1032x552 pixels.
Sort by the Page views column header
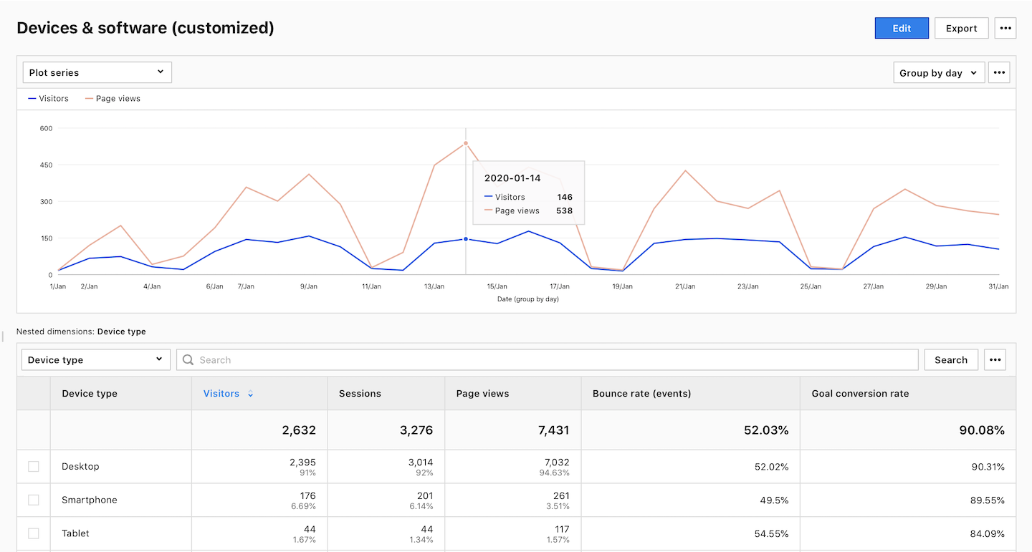coord(482,393)
